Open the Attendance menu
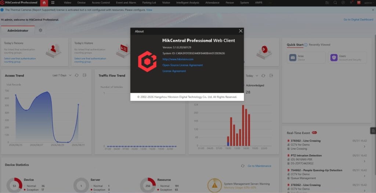 click(213, 3)
